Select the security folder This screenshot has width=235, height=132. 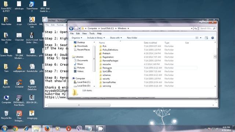106,79
